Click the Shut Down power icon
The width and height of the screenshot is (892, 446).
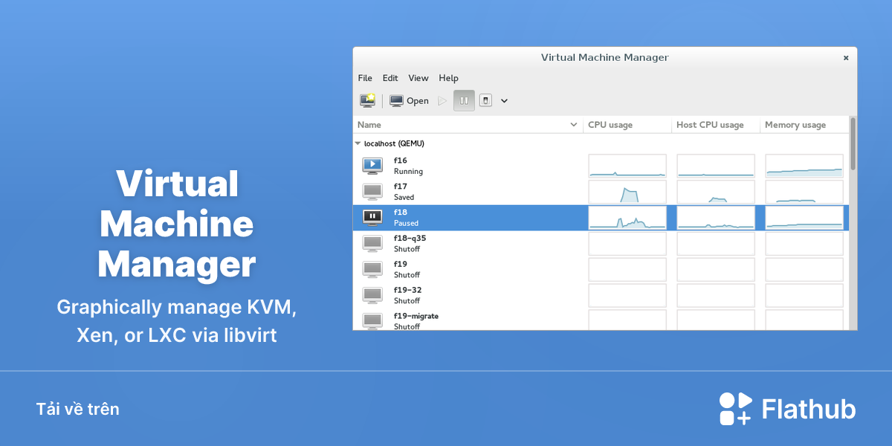click(x=485, y=100)
